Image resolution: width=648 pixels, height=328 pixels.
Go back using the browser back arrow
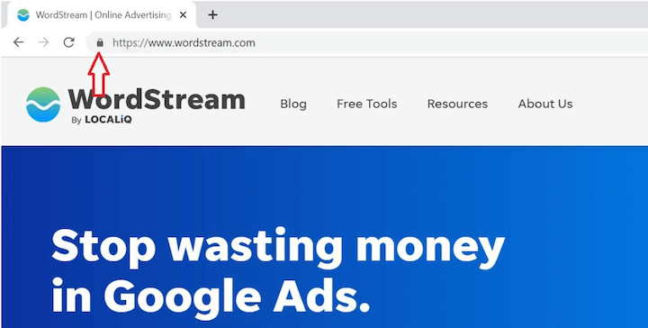(19, 42)
